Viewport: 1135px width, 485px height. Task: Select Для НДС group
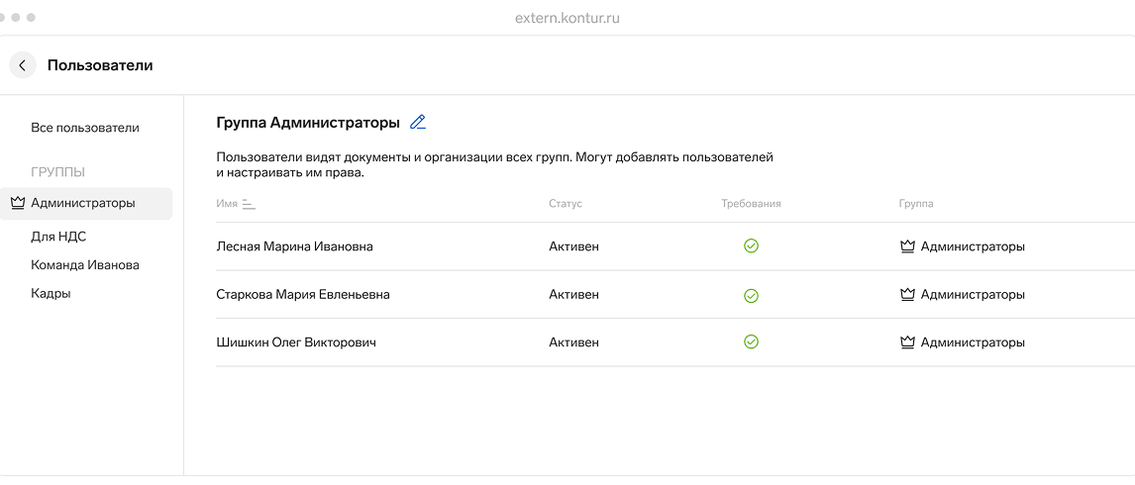tap(59, 237)
